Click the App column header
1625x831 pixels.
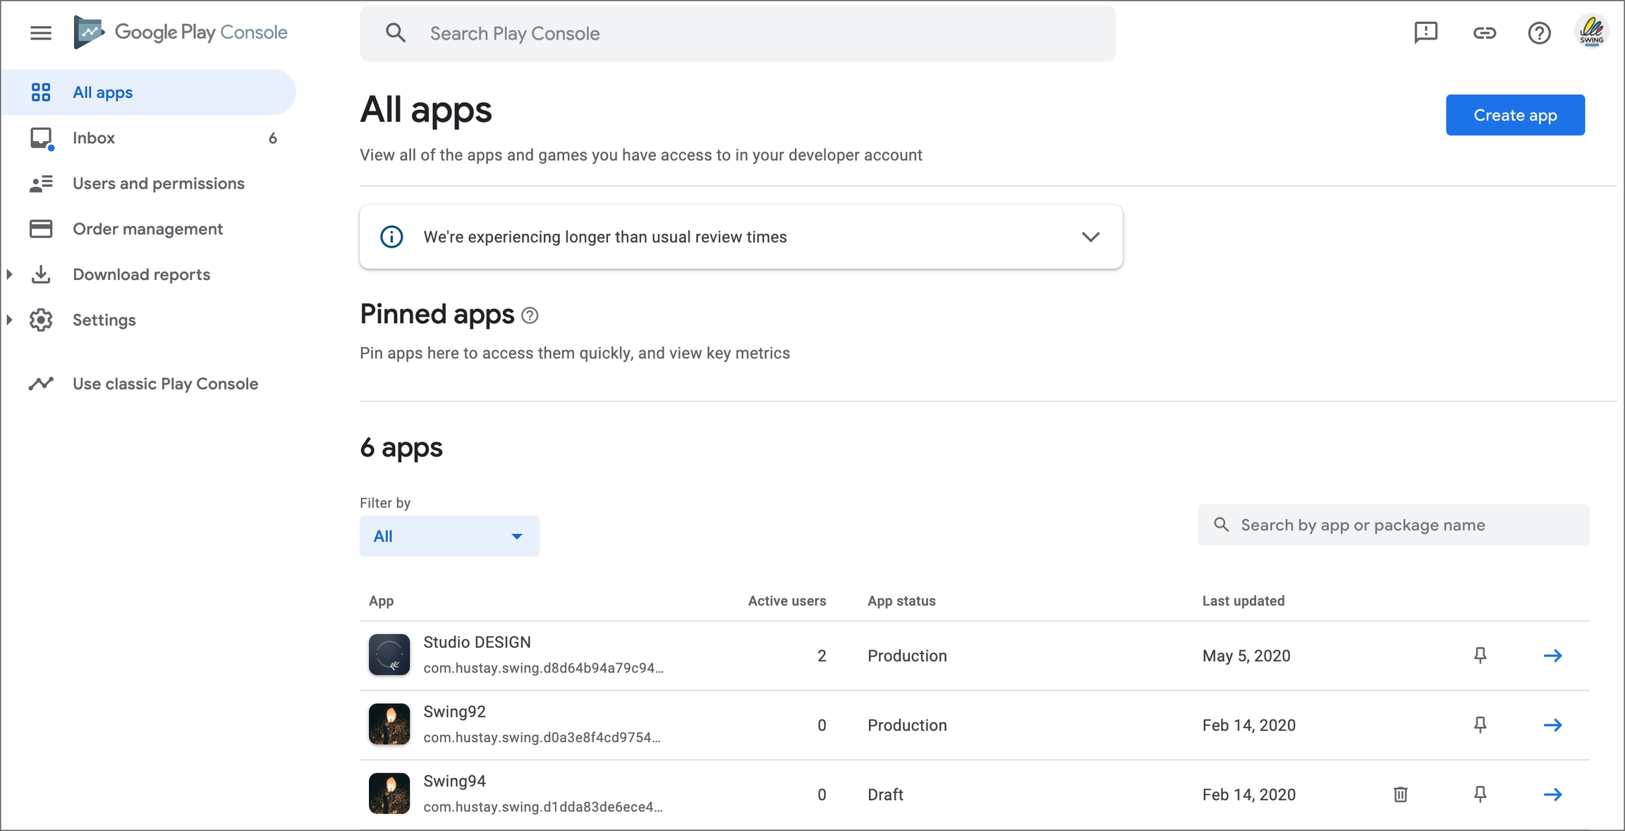(381, 601)
